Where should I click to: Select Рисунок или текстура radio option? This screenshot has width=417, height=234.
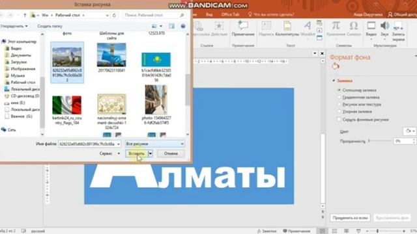(x=339, y=104)
